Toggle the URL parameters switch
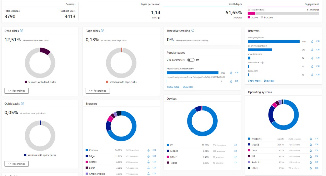 point(191,60)
